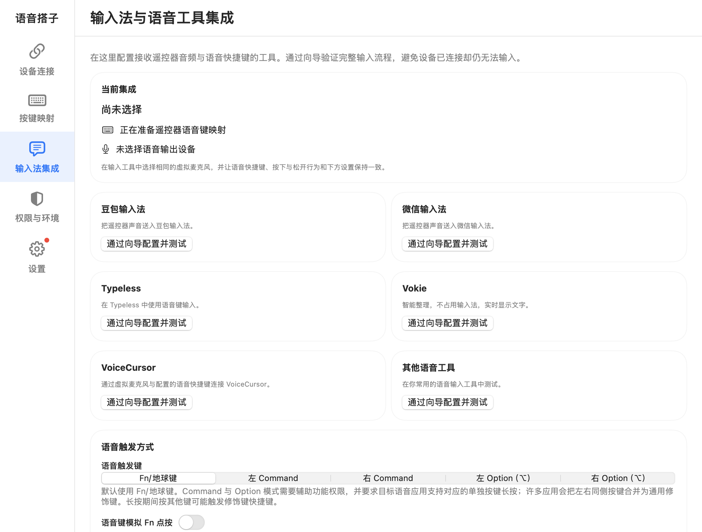702x532 pixels.
Task: Select 右 Option (⌥) trigger key
Action: 618,478
